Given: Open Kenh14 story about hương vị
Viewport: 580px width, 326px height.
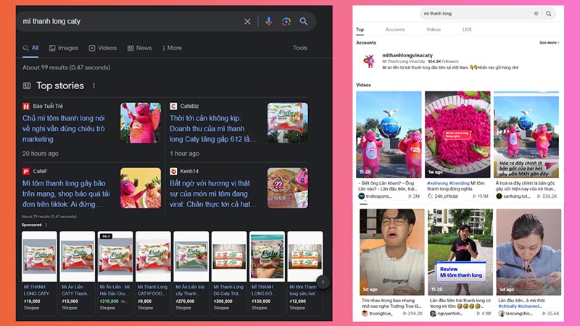Looking at the screenshot, I should tap(213, 193).
